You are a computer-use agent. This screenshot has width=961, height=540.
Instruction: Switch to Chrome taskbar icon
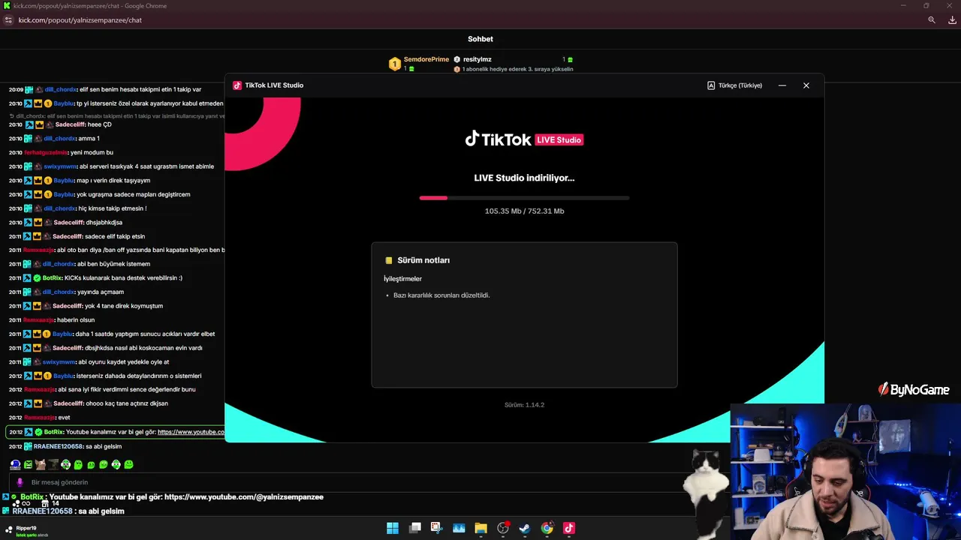547,528
